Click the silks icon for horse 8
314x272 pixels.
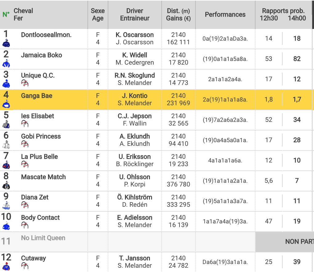point(6,186)
